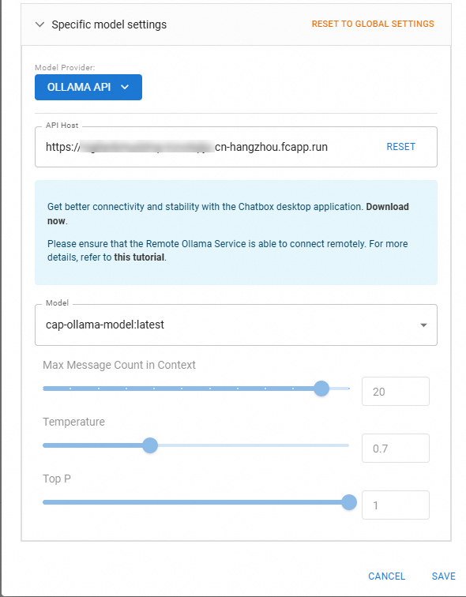Click the Temperature slider handle
The width and height of the screenshot is (466, 597).
click(x=150, y=445)
